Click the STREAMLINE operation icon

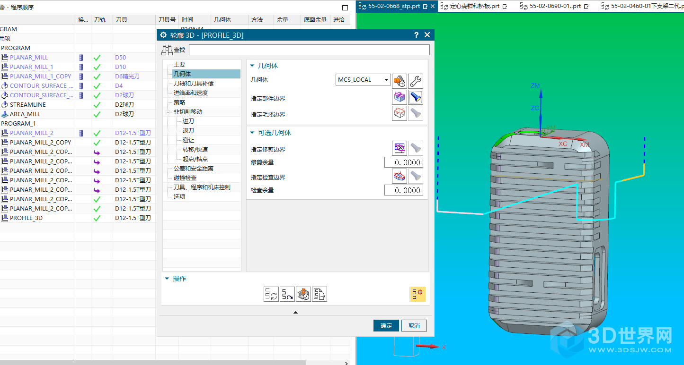tap(5, 104)
